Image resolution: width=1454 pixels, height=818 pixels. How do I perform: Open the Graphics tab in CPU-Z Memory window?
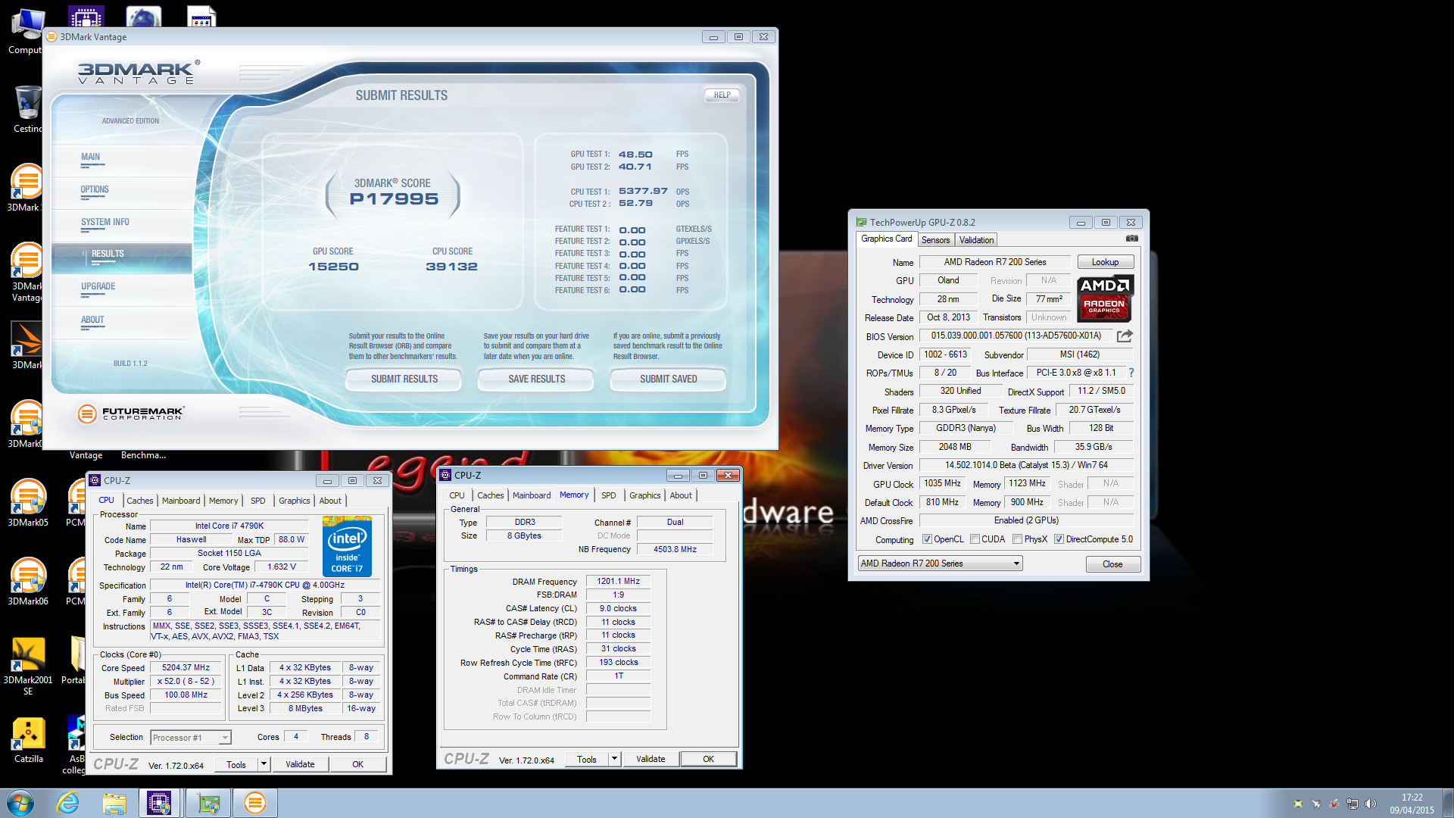coord(645,495)
